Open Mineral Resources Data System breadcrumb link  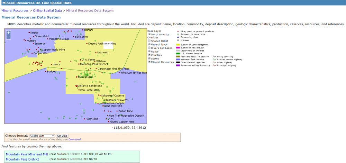click(x=90, y=11)
